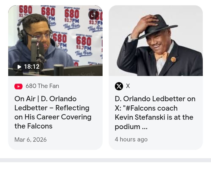This screenshot has width=211, height=169.
Task: Click 'Kevin Stefanski is at the' text line
Action: (x=154, y=117)
